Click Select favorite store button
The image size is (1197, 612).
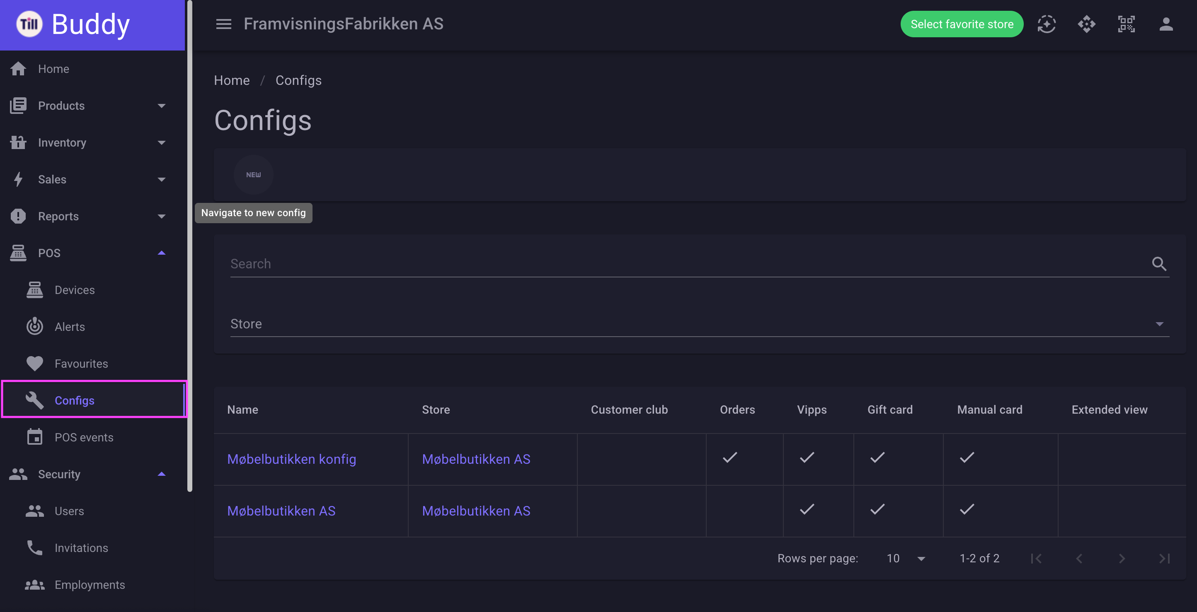click(962, 24)
